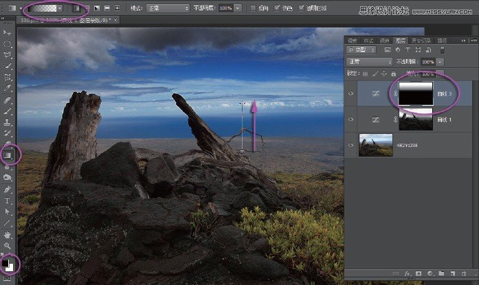Toggle layer filtering switch in Layers panel
The width and height of the screenshot is (479, 285).
coord(442,49)
